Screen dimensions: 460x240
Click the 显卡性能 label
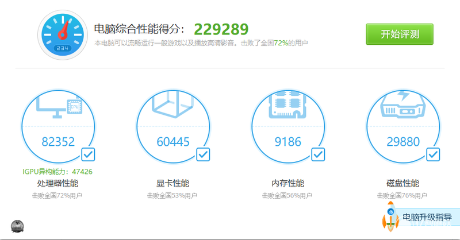tap(172, 183)
